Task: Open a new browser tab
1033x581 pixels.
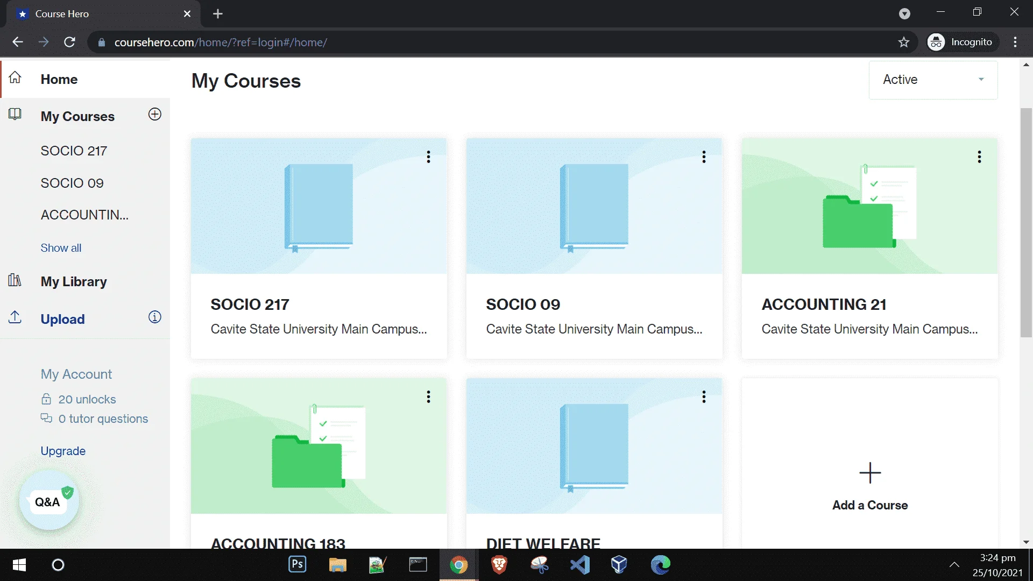Action: pyautogui.click(x=218, y=14)
